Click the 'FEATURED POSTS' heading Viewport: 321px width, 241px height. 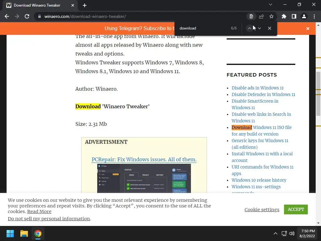coord(252,75)
